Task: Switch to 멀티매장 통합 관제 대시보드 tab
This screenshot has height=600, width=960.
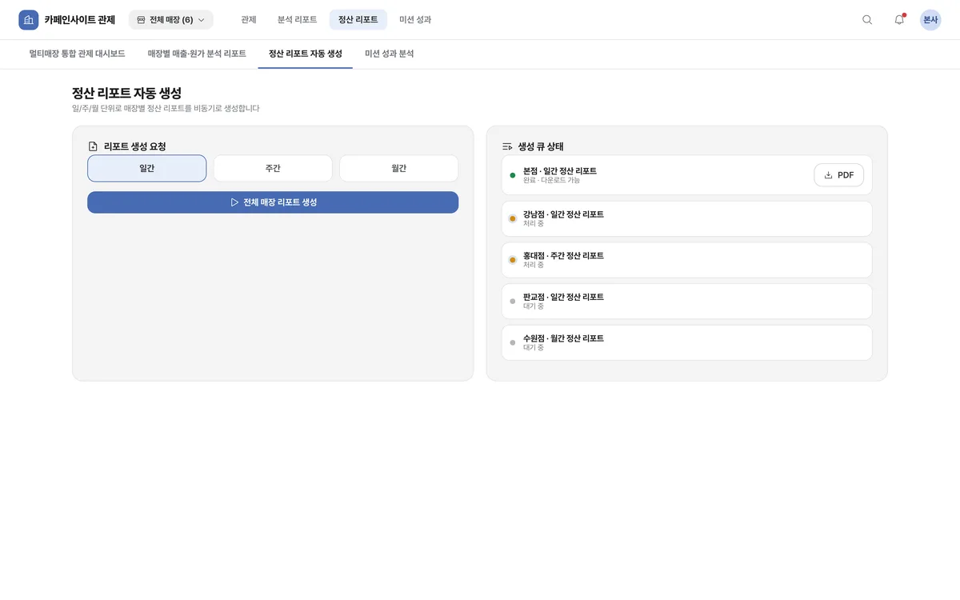Action: click(77, 54)
